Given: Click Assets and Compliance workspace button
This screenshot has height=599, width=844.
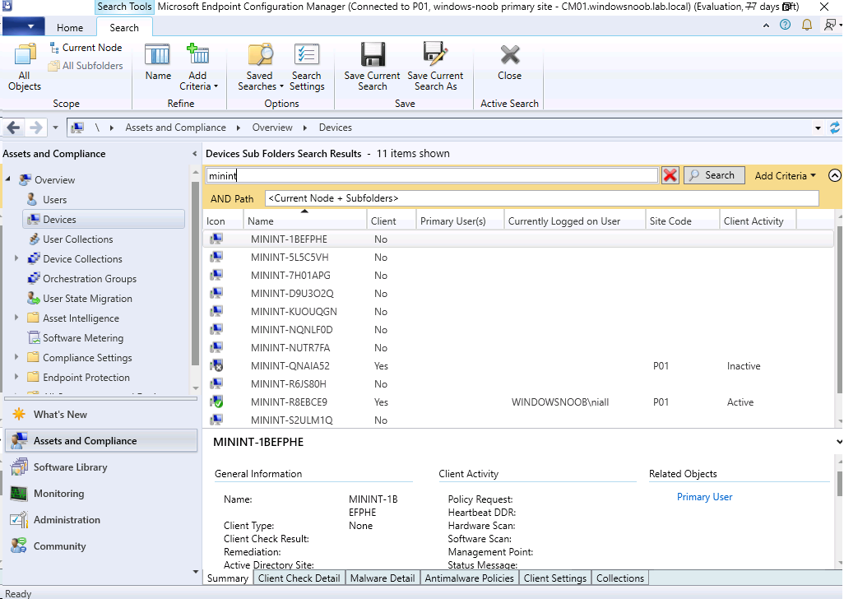Looking at the screenshot, I should 101,441.
